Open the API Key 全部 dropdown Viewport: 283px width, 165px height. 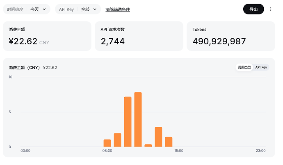click(78, 9)
